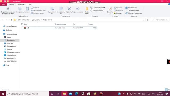This screenshot has width=170, height=96.
Task: Switch to the Главная ribbon tab
Action: [11, 4]
